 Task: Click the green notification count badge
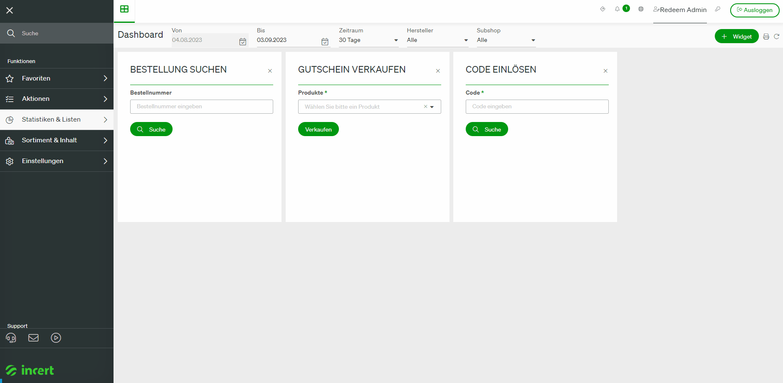(x=626, y=8)
